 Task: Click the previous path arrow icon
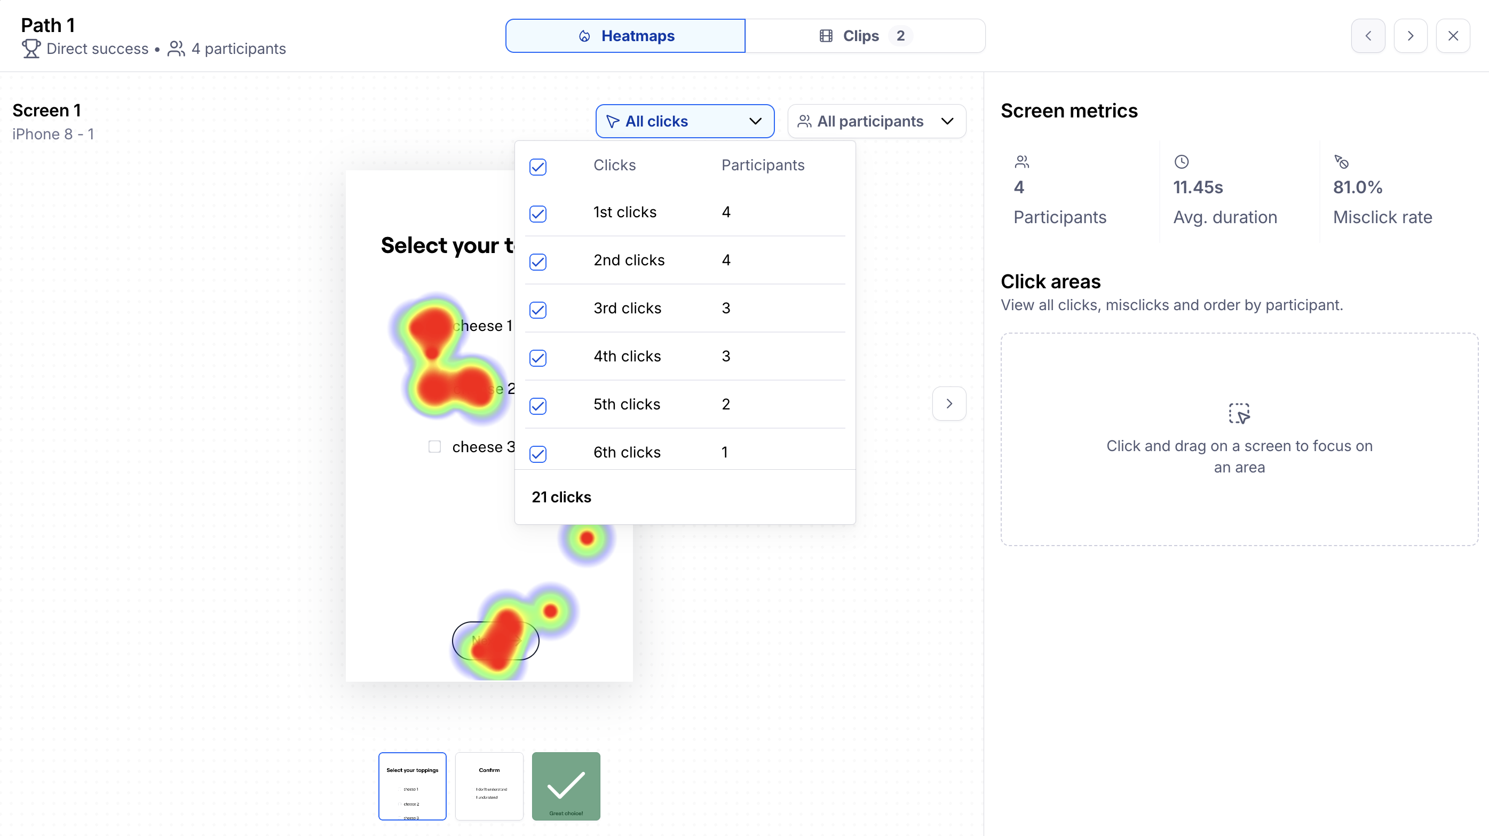[x=1368, y=36]
